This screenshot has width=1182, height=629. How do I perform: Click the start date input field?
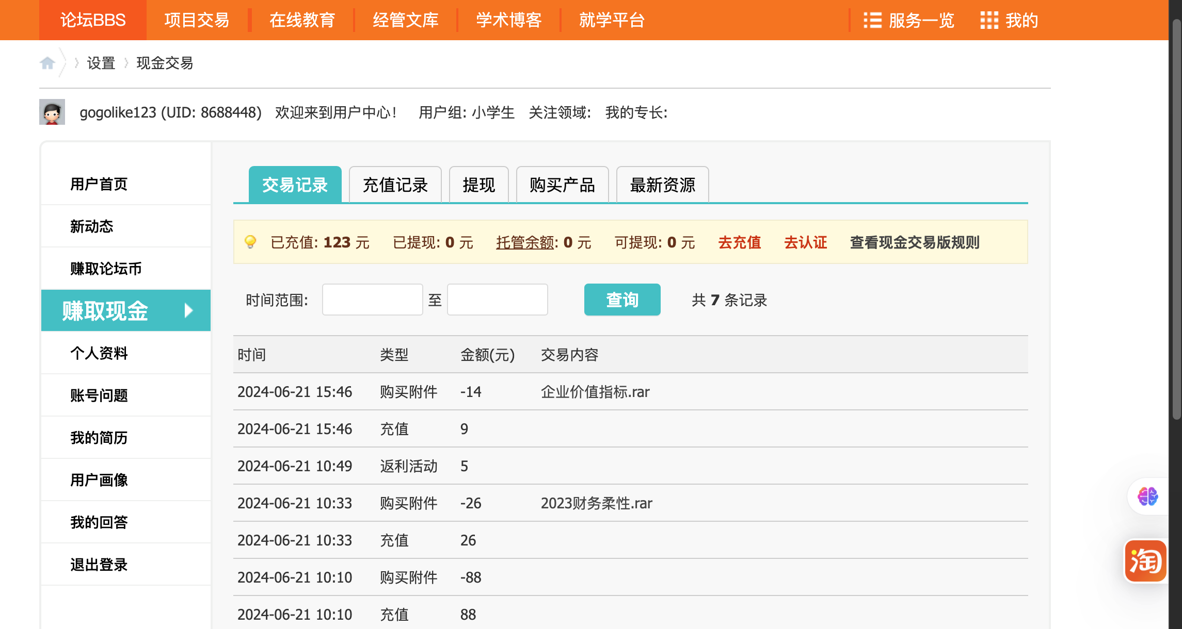[x=372, y=300]
